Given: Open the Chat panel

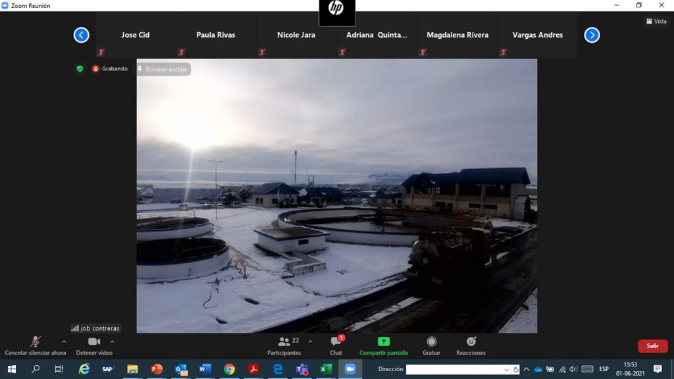Looking at the screenshot, I should [336, 345].
